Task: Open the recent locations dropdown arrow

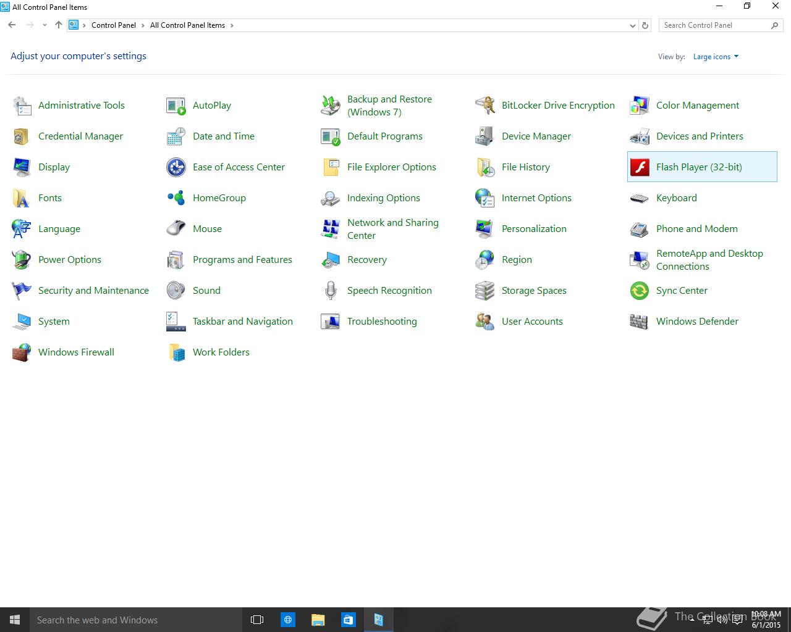Action: 44,25
